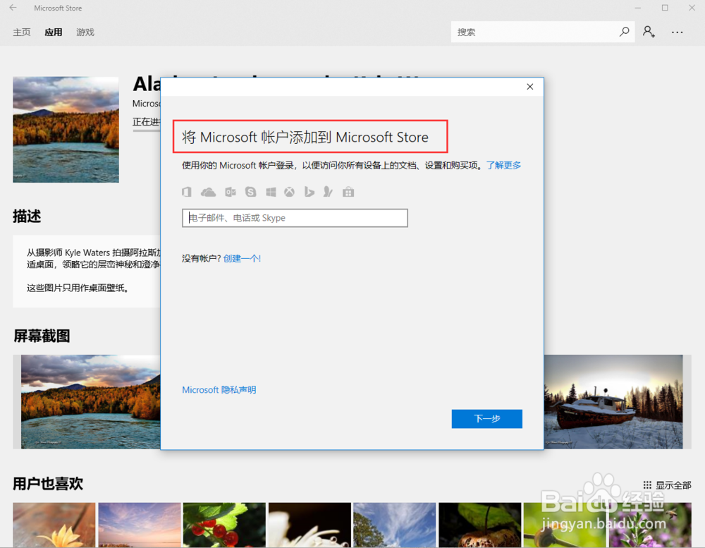Open the 了解更多 link
Viewport: 705px width, 548px height.
pos(503,165)
